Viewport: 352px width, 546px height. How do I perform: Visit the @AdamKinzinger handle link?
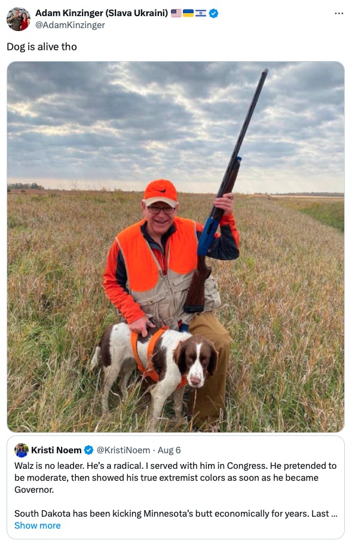point(70,25)
